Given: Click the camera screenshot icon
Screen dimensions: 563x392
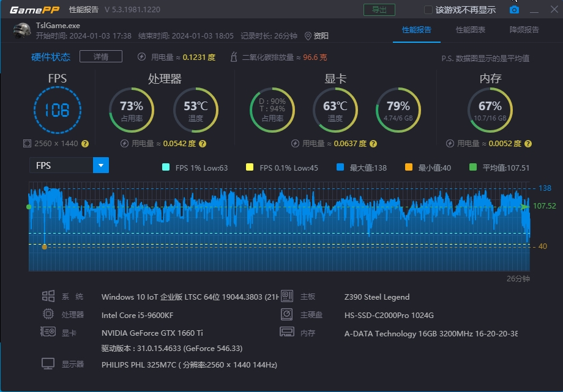Looking at the screenshot, I should click(514, 10).
